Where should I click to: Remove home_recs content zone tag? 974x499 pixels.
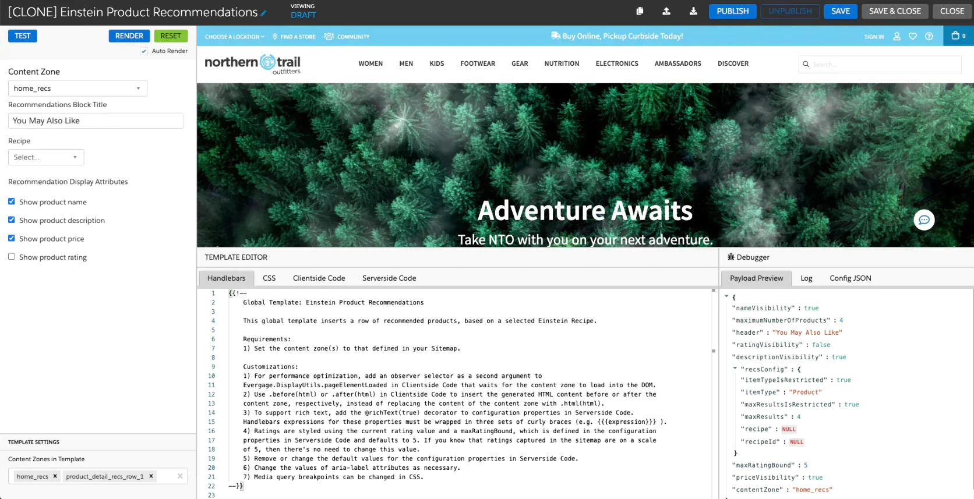tap(55, 476)
